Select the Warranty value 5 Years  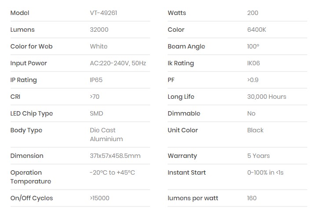pyautogui.click(x=258, y=156)
